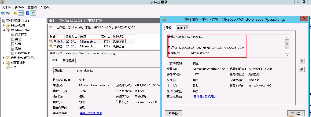Sort by 日期和... column header

pyautogui.click(x=71, y=36)
